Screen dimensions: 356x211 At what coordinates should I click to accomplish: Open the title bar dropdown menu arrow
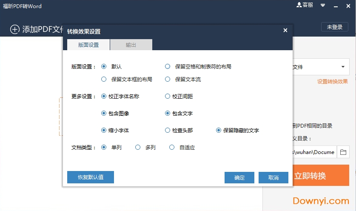click(323, 5)
